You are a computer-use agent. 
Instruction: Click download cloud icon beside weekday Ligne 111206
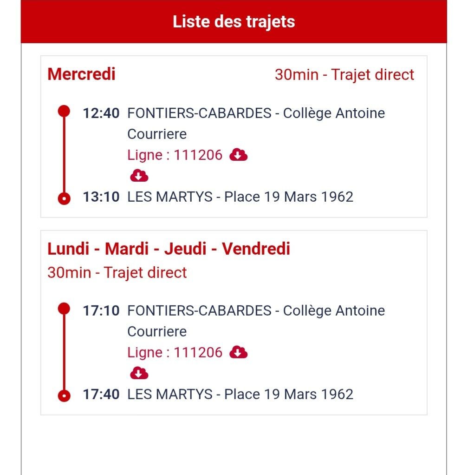[x=238, y=352]
